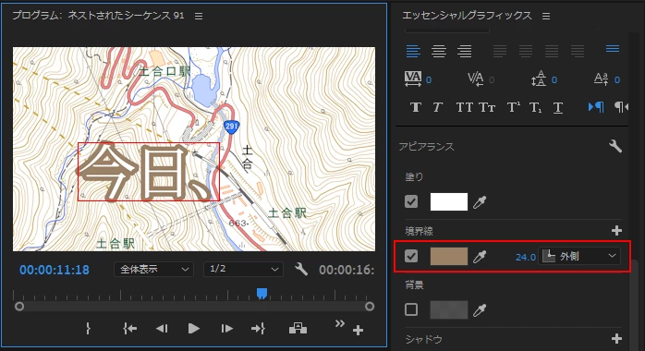Set the leading value
645x351 pixels.
click(x=554, y=79)
